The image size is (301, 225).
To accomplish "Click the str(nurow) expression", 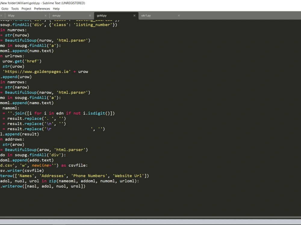I will tap(17, 35).
